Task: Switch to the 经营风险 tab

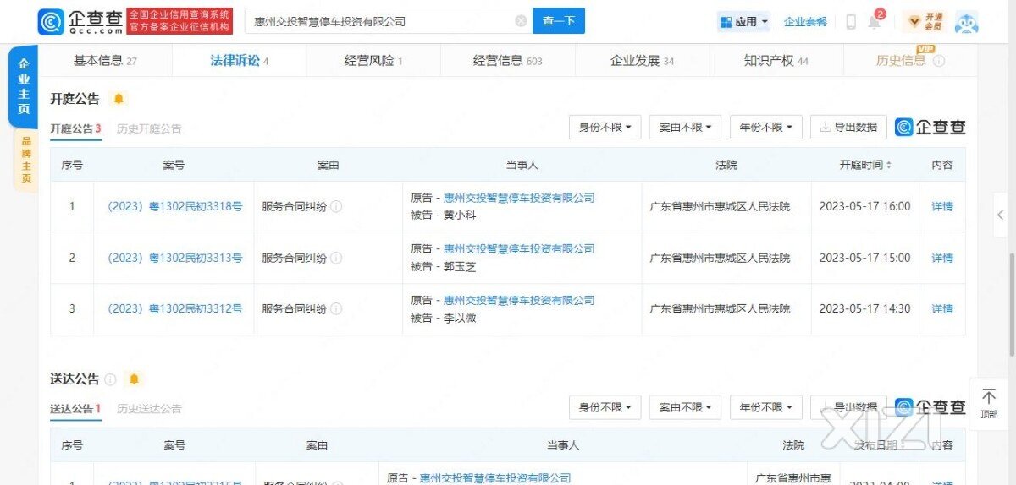Action: pyautogui.click(x=373, y=61)
